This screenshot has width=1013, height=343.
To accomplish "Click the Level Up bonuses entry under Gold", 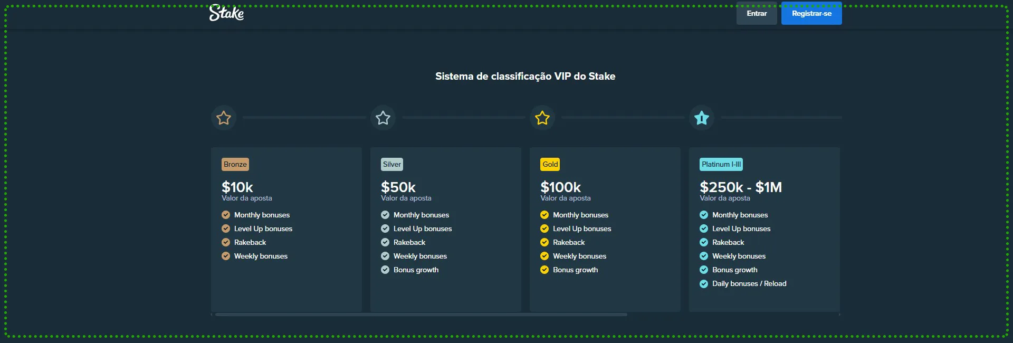I will 581,228.
